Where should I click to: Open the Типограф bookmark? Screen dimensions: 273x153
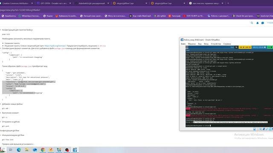(174, 16)
